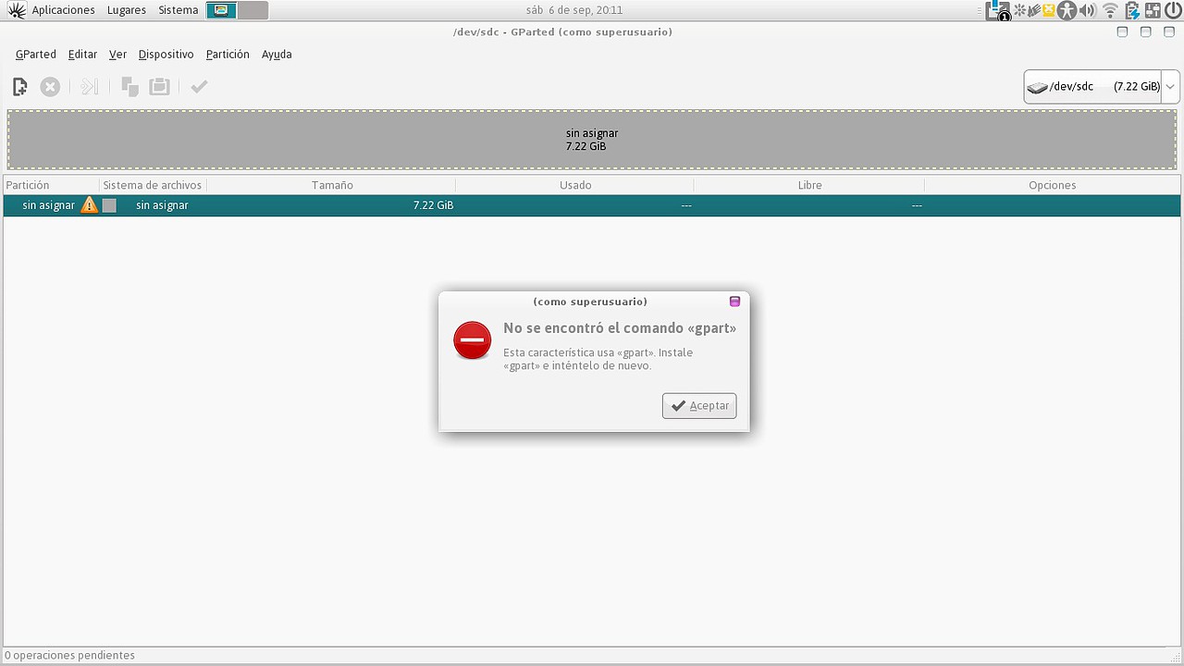Click the panel clock showing sáb 6 de sep

click(x=574, y=10)
